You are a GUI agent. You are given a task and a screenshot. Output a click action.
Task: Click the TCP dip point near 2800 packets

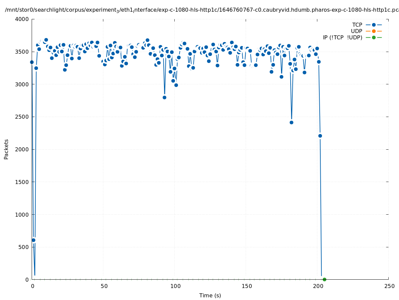[164, 97]
